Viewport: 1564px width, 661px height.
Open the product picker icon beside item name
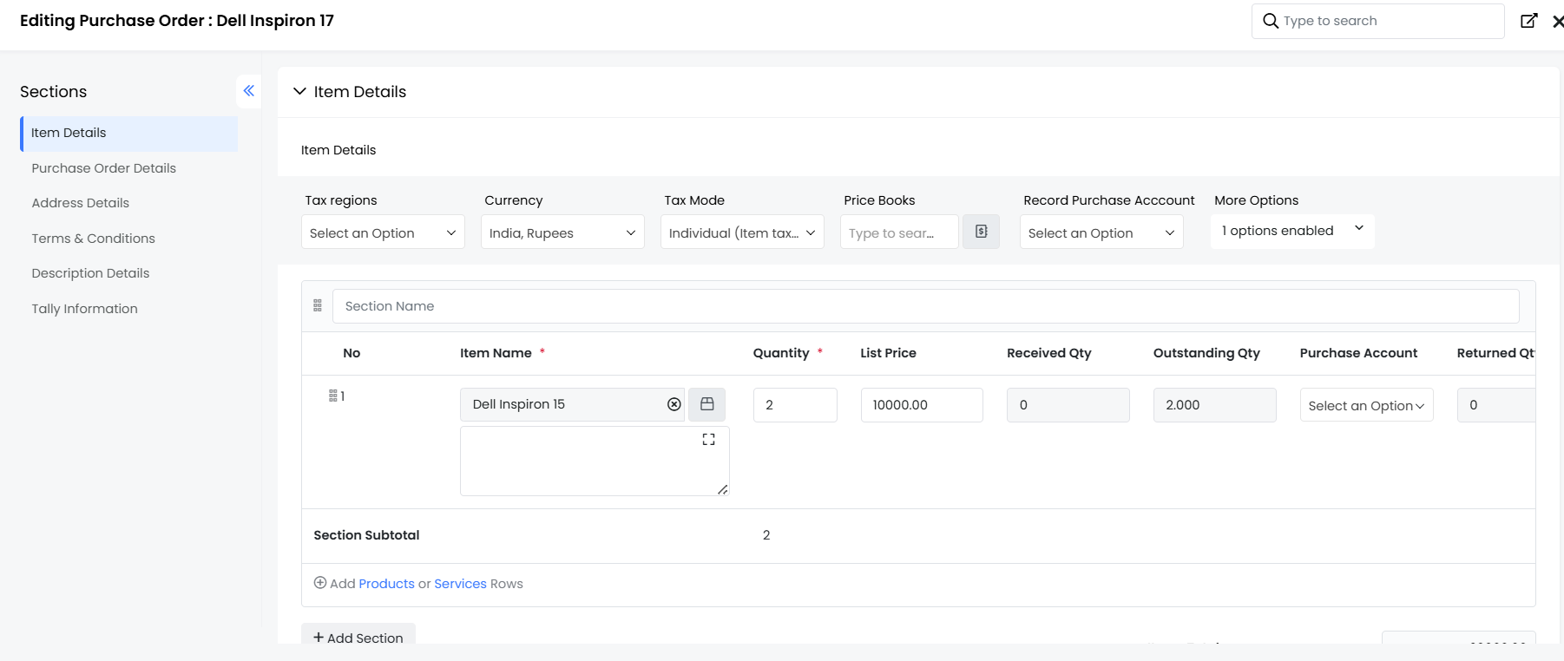[x=706, y=404]
